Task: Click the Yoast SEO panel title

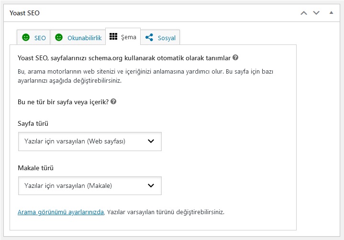Action: tap(24, 13)
